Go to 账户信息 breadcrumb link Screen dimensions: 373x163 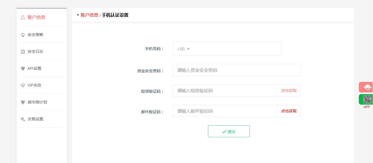point(89,15)
